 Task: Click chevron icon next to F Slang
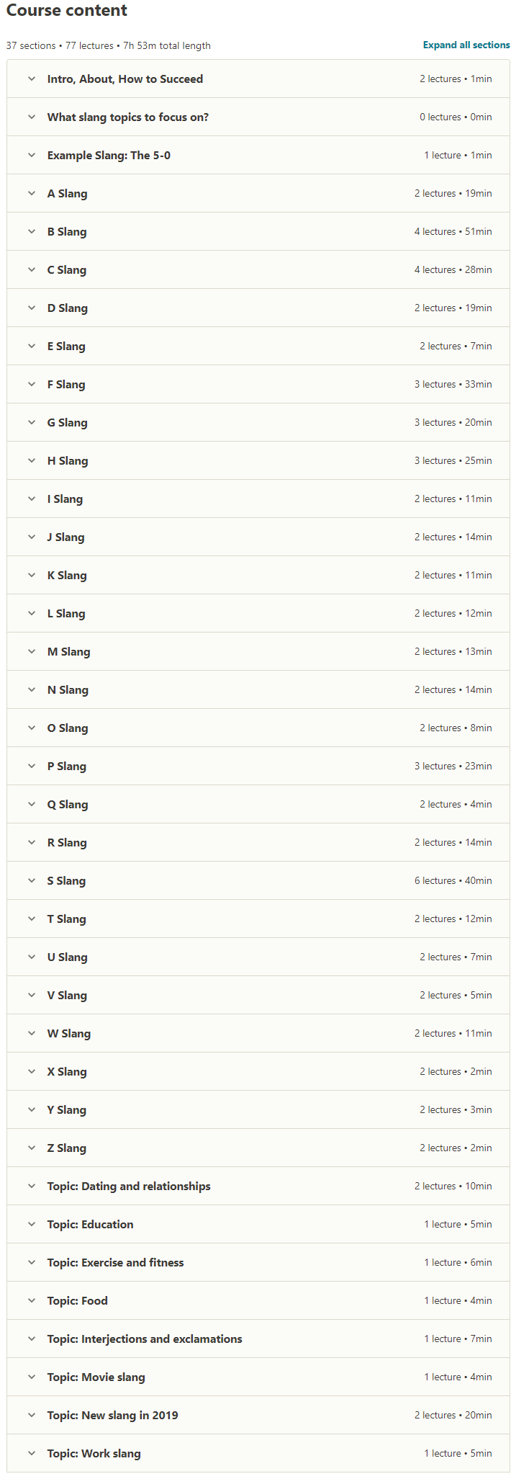32,384
